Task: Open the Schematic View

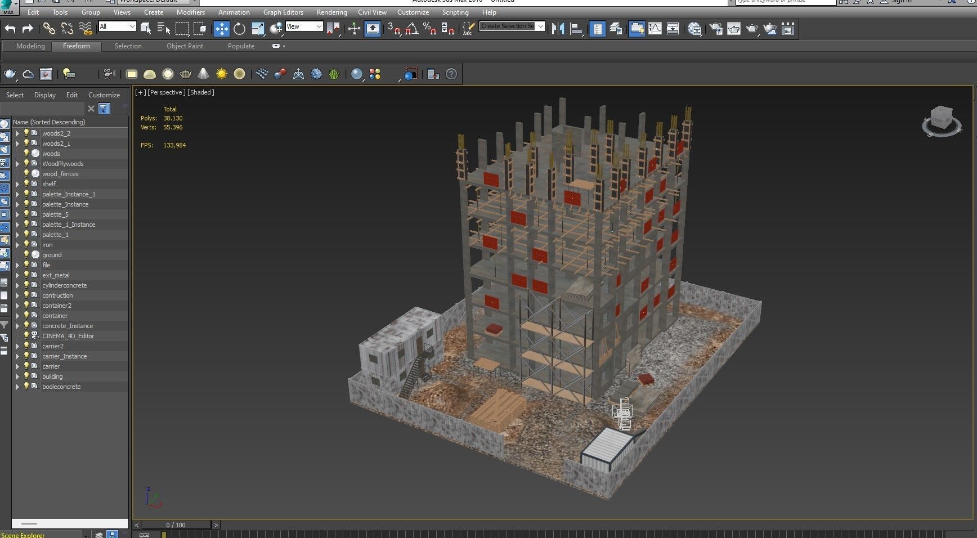Action: tap(673, 28)
